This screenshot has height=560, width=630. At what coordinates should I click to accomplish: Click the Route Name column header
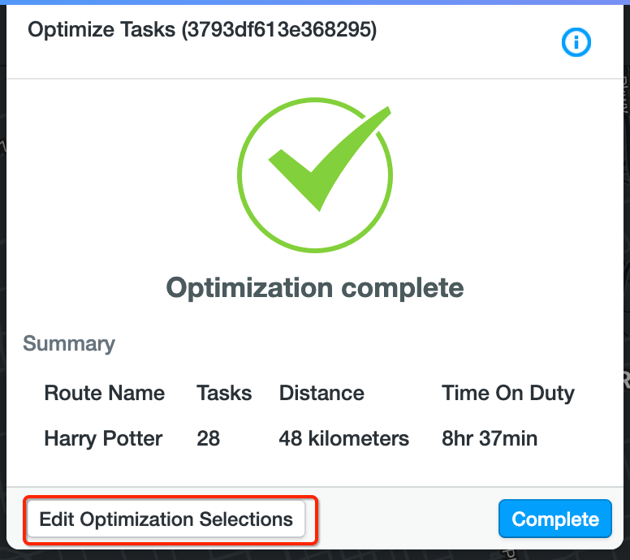coord(104,394)
